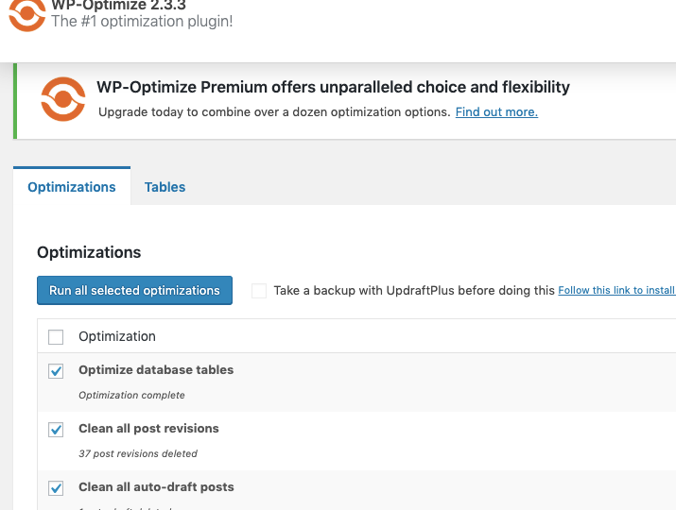
Task: Click the WP-Optimize Premium banner logo
Action: click(x=62, y=100)
